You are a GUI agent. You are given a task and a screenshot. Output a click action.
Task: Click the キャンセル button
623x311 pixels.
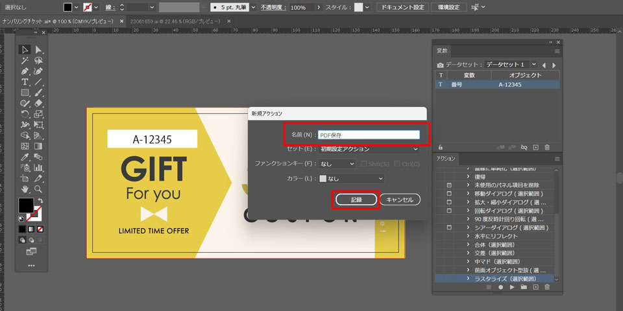click(x=400, y=200)
